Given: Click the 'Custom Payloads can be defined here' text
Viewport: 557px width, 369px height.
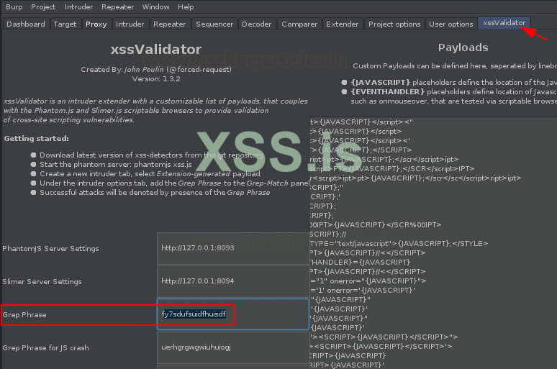Looking at the screenshot, I should click(x=455, y=65).
